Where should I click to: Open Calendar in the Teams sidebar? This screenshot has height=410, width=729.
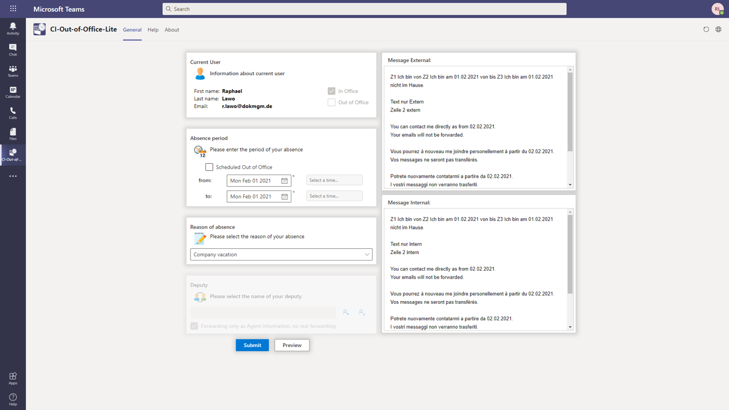click(x=13, y=92)
